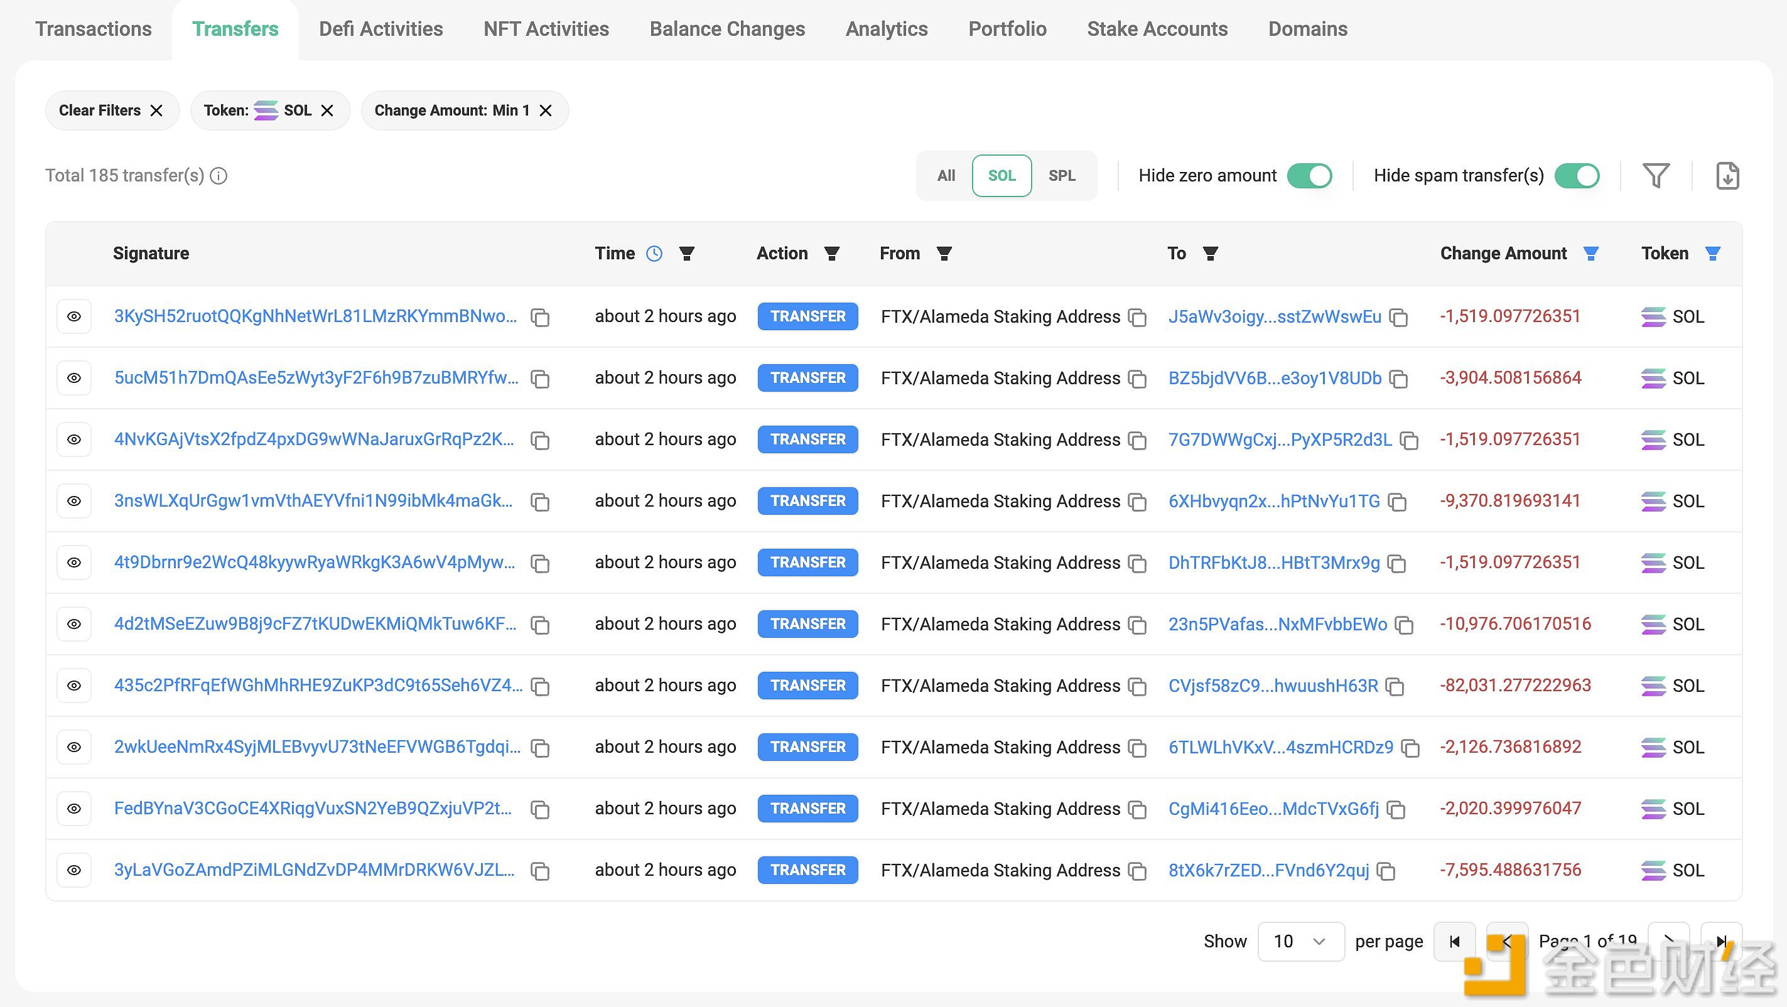The image size is (1787, 1007).
Task: Open Balance Changes tab
Action: pyautogui.click(x=727, y=29)
